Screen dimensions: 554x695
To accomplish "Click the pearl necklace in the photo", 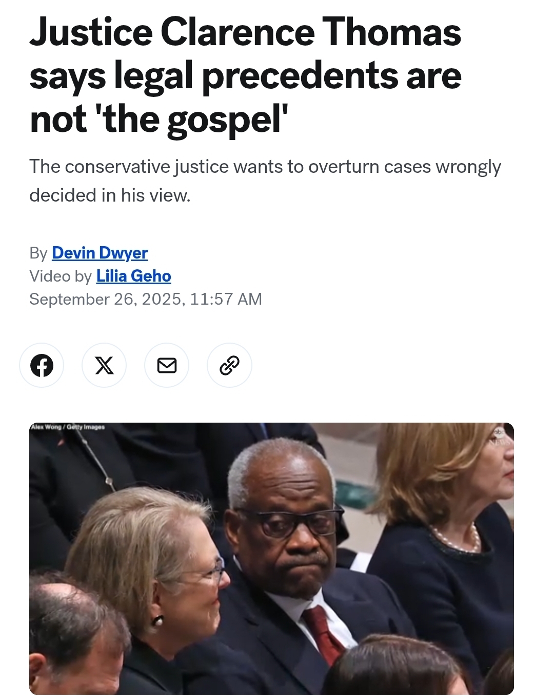I will pyautogui.click(x=456, y=540).
